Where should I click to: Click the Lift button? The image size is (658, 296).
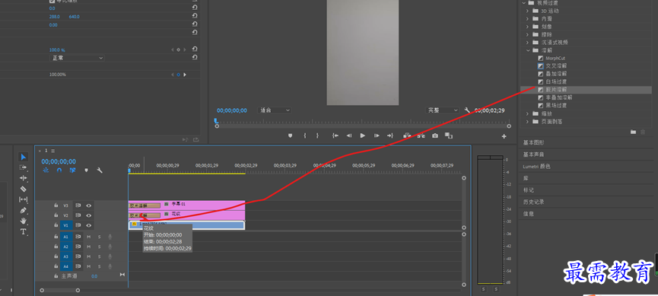coord(407,135)
